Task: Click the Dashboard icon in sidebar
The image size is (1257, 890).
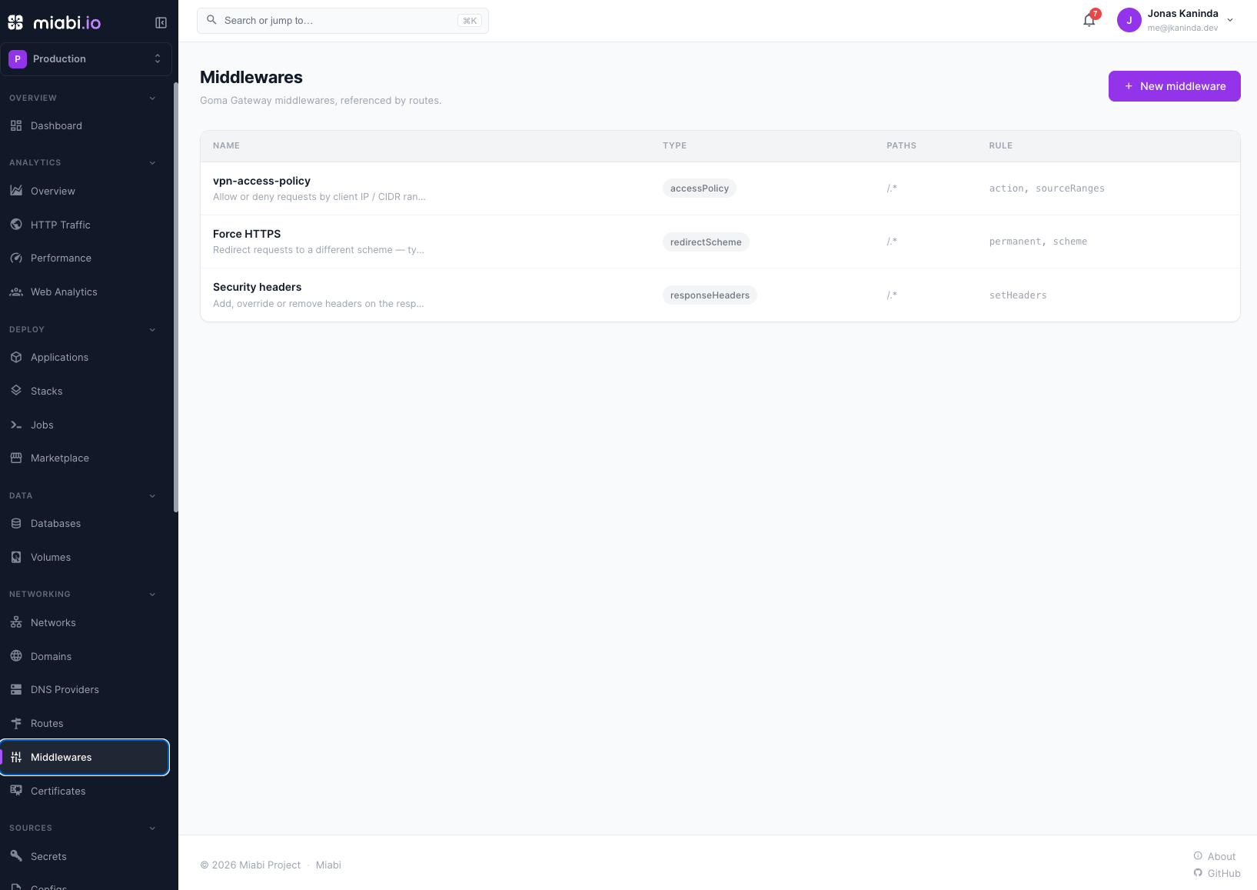Action: click(x=16, y=125)
